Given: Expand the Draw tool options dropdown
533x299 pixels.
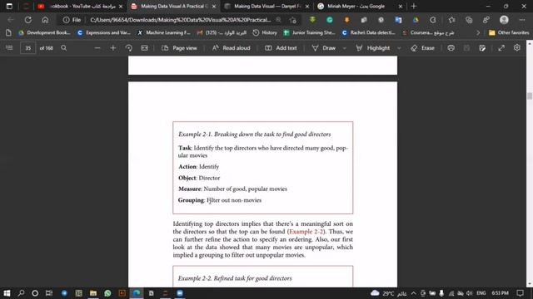Looking at the screenshot, I should 344,48.
